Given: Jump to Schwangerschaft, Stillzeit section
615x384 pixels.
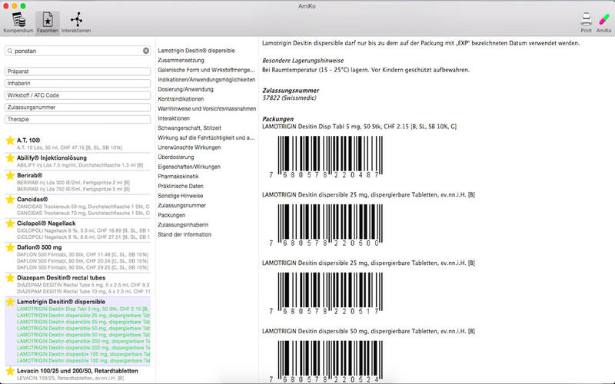Looking at the screenshot, I should [x=189, y=128].
